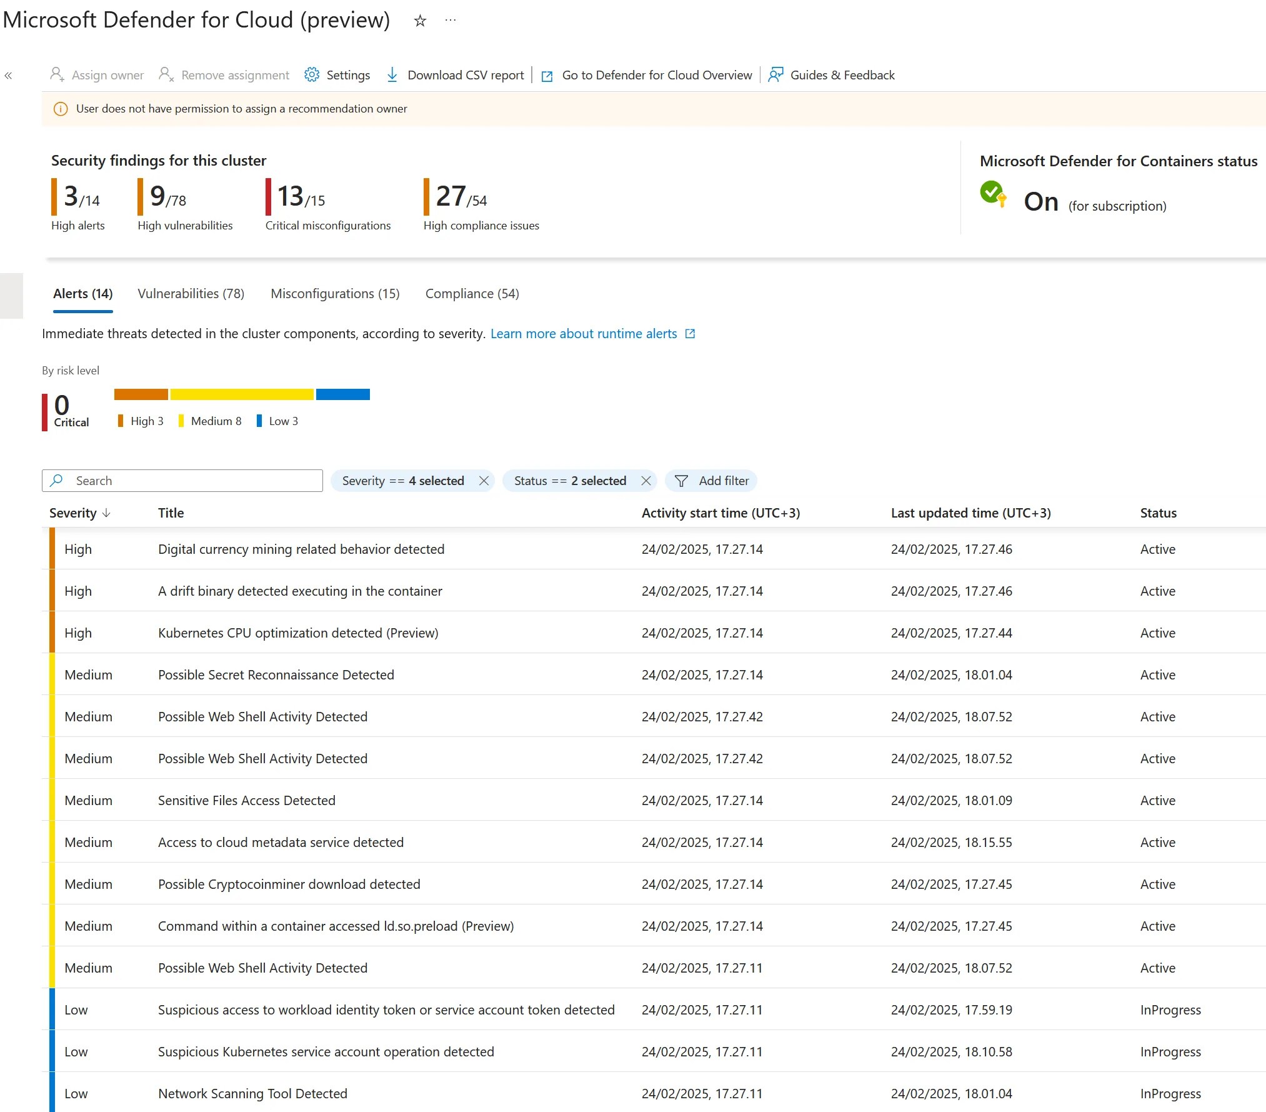Remove the Severity filter with X
Viewport: 1266px width, 1112px height.
[x=484, y=481]
